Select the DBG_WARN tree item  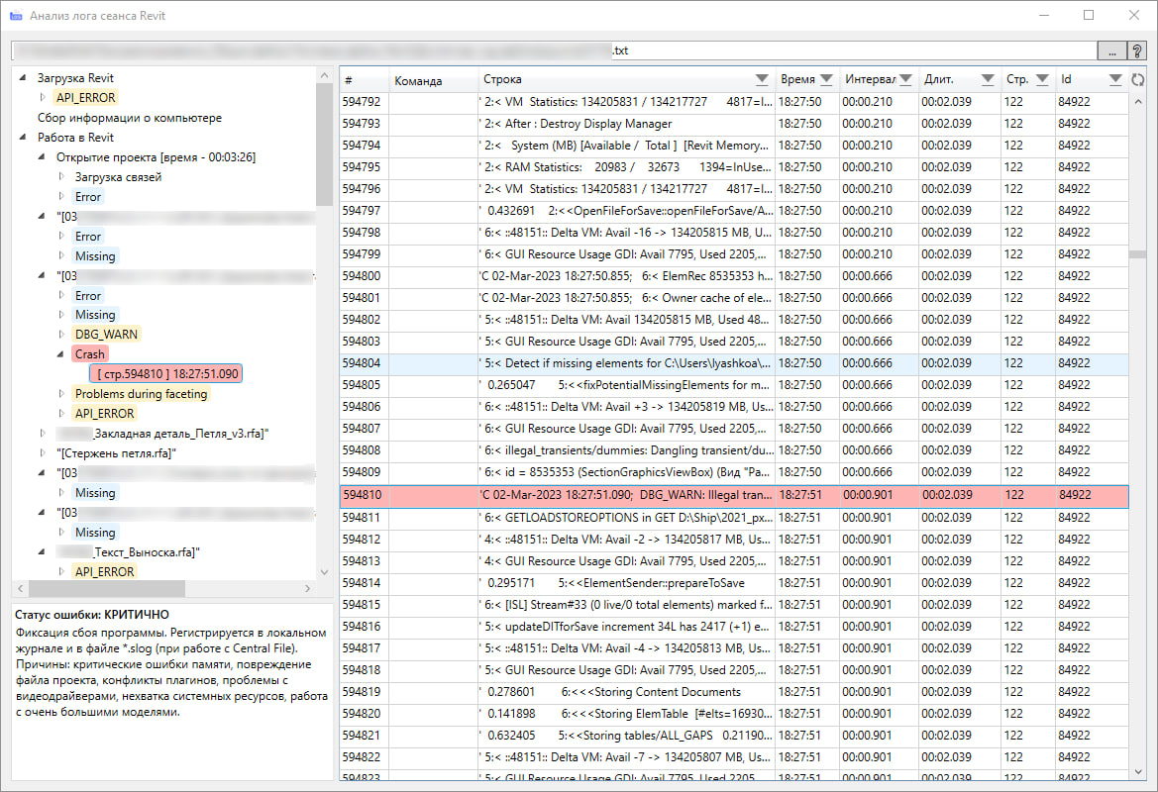click(106, 335)
